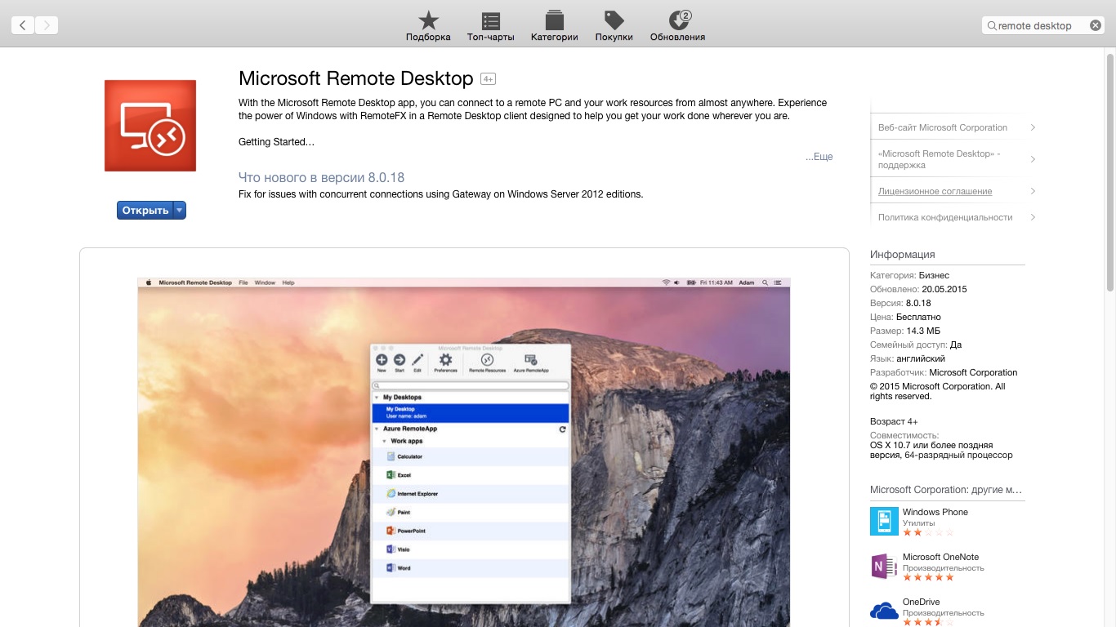Click the Windows Phone app title
The height and width of the screenshot is (627, 1116).
(935, 512)
